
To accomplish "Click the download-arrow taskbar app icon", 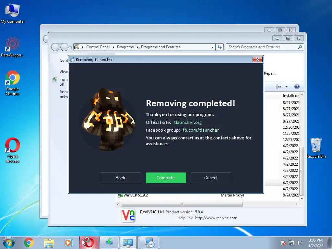I will point(109,243).
